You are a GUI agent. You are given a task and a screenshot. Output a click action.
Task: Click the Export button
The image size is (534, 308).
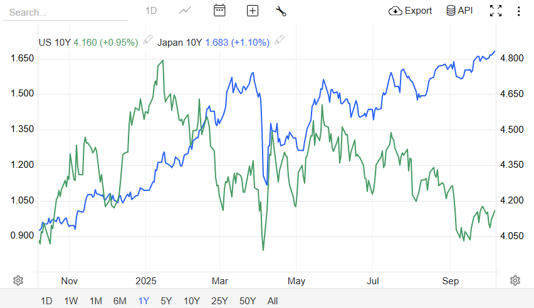[411, 11]
